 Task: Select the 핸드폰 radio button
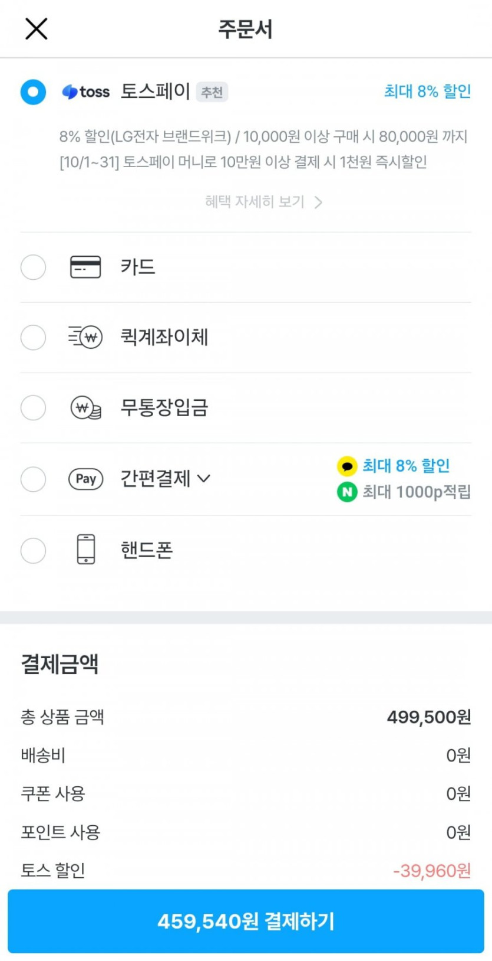point(33,551)
